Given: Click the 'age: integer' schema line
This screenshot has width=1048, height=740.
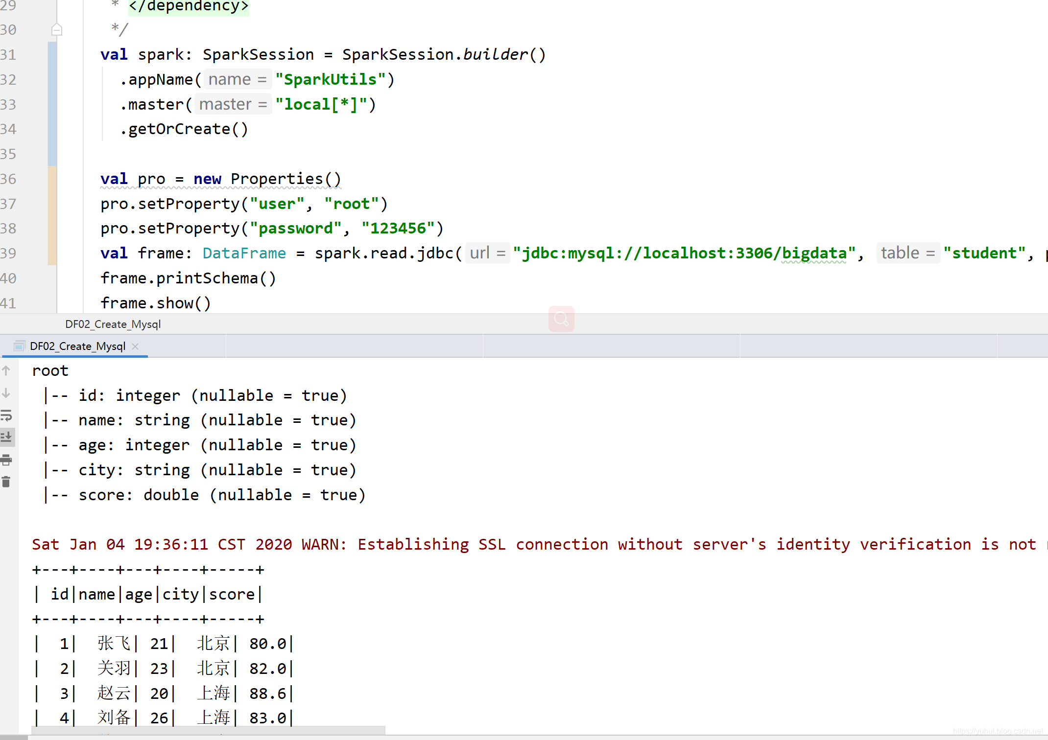Looking at the screenshot, I should pyautogui.click(x=199, y=445).
